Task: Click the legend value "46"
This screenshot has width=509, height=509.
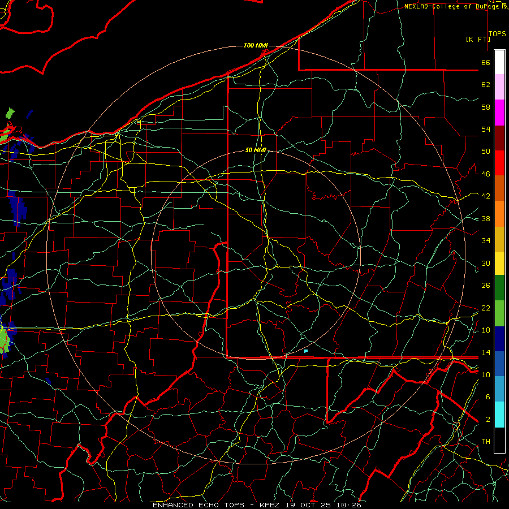Action: pos(486,174)
